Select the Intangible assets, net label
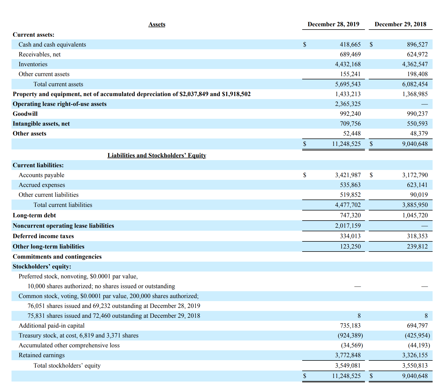The width and height of the screenshot is (440, 387). pyautogui.click(x=41, y=124)
